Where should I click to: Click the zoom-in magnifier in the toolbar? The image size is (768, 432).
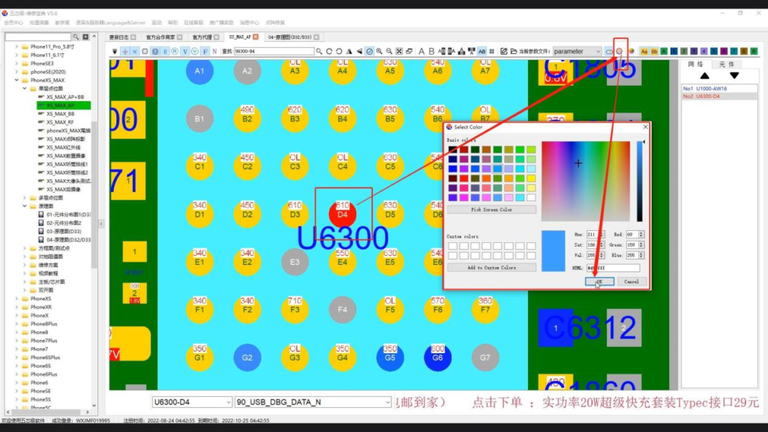(x=379, y=51)
